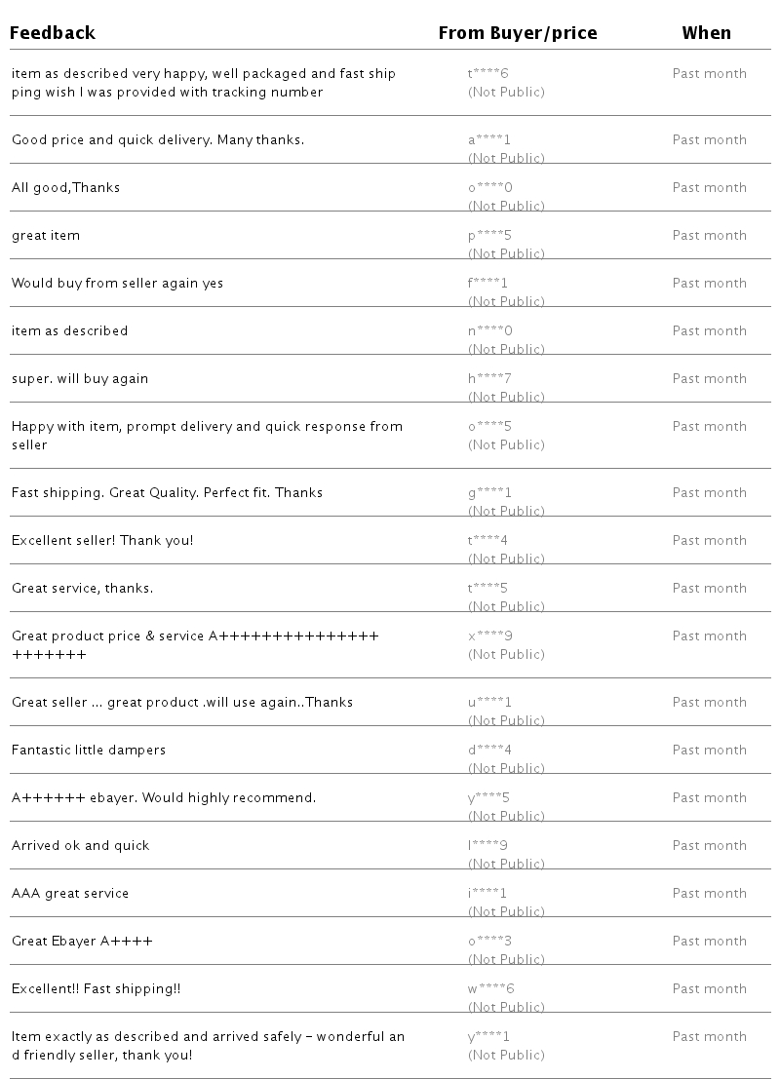Click buyer a****1 username
The height and width of the screenshot is (1079, 780).
(488, 140)
